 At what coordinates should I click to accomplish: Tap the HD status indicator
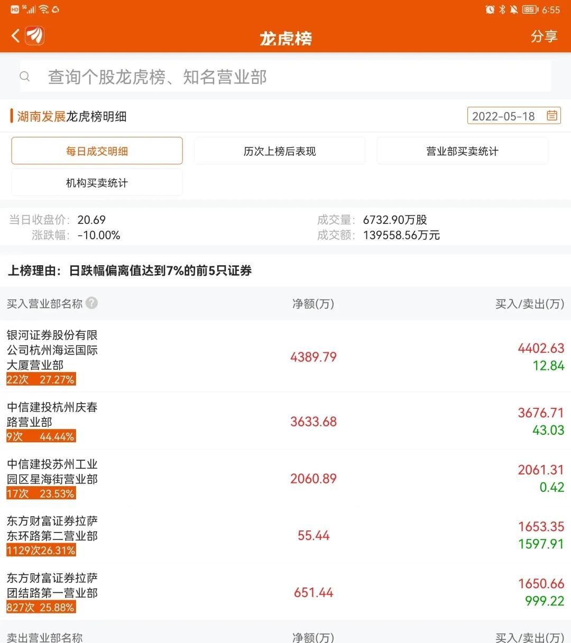15,9
